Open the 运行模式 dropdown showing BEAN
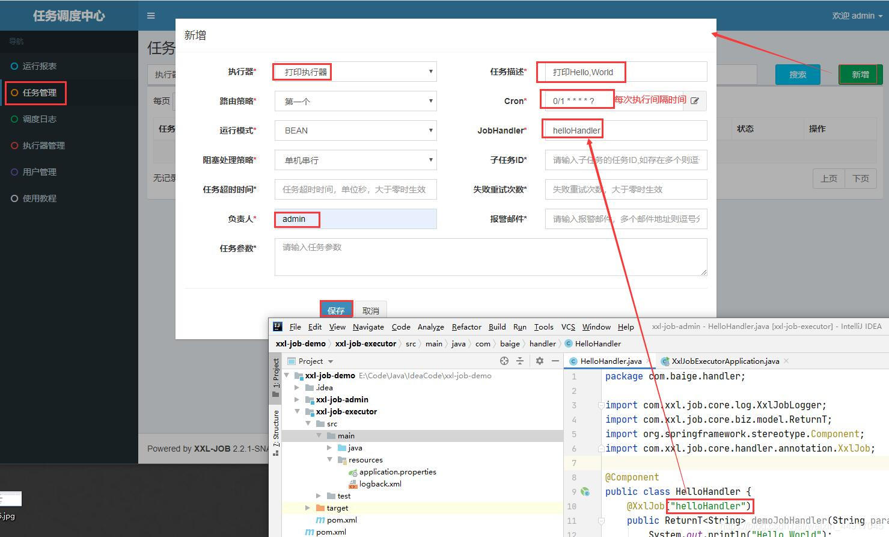Viewport: 889px width, 537px height. 355,130
